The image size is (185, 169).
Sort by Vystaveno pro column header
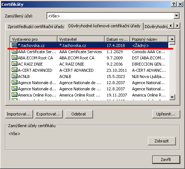tap(33, 39)
